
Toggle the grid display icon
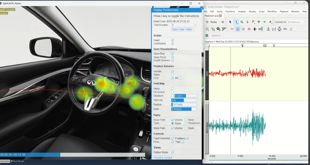pyautogui.click(x=207, y=29)
